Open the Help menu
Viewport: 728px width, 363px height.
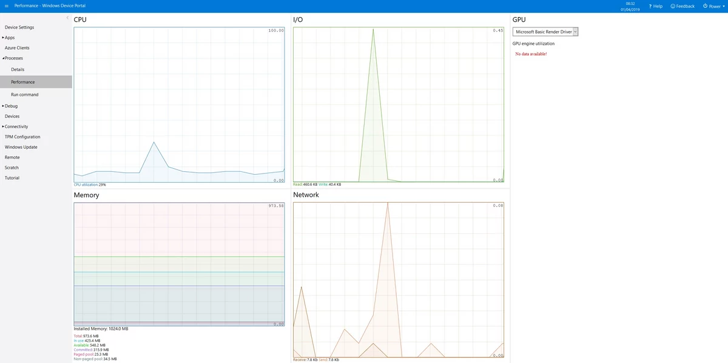click(655, 6)
